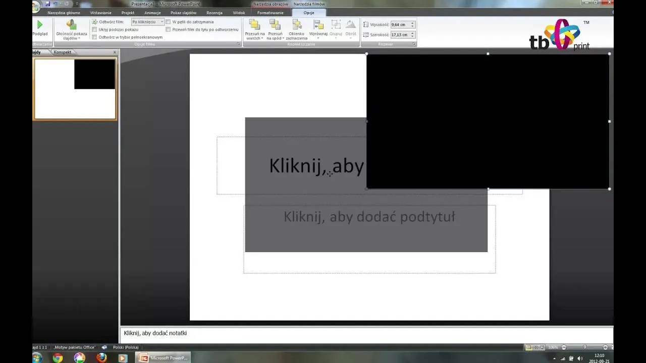Switch to Formatowanie tab

(x=271, y=13)
